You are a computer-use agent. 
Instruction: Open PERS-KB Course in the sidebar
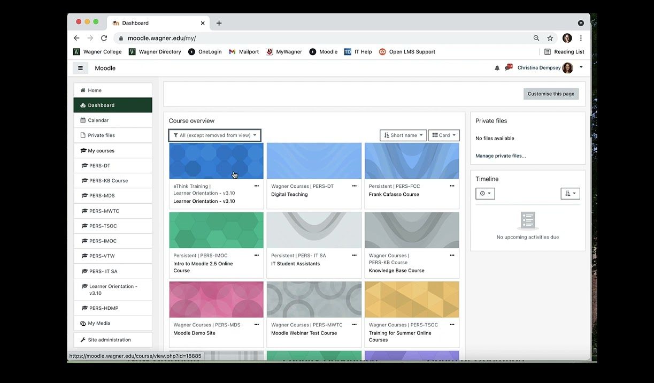tap(113, 181)
